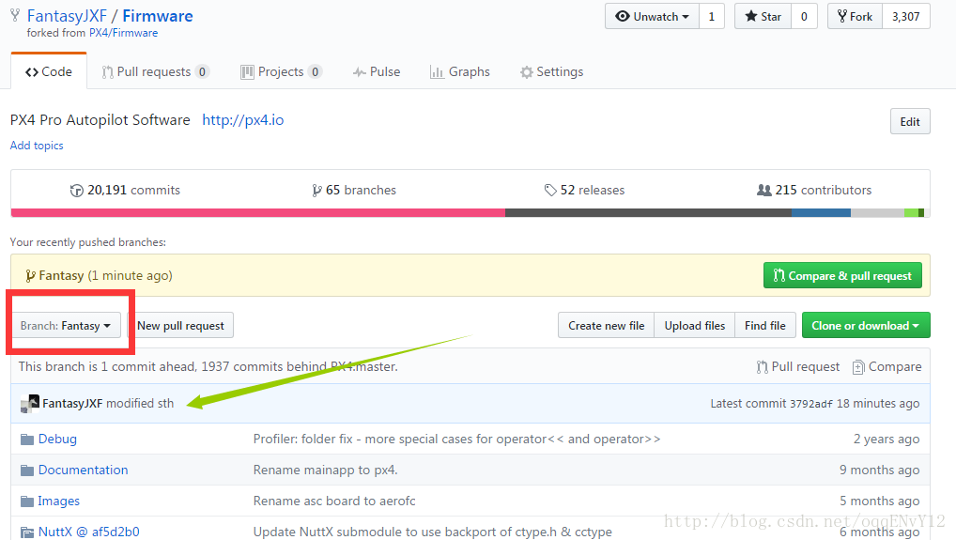Open the 'modified sth' commit message
This screenshot has height=540, width=956.
pos(140,404)
